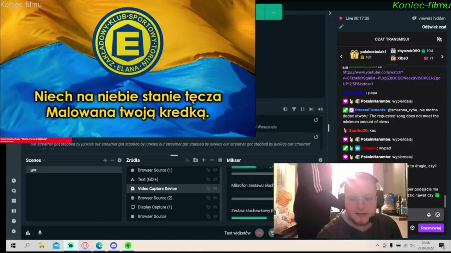
Task: Lock the Browser Source (2) source
Action: (x=208, y=198)
